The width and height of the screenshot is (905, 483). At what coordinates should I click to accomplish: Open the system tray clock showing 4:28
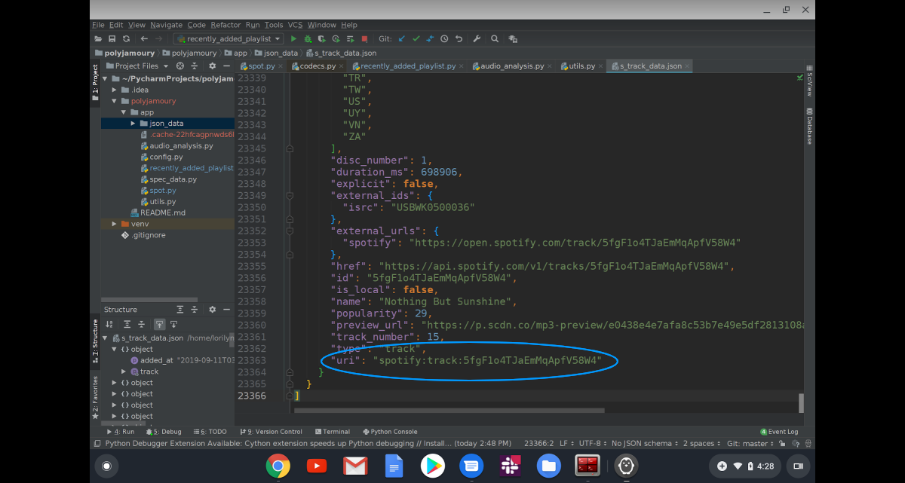tap(765, 466)
